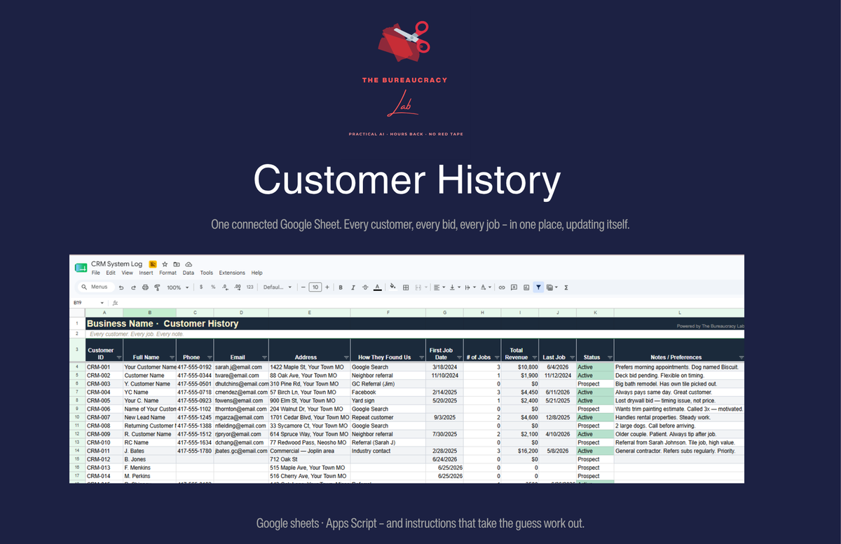Screen dimensions: 841x544
Task: Format as currency with dollar icon
Action: pyautogui.click(x=201, y=287)
